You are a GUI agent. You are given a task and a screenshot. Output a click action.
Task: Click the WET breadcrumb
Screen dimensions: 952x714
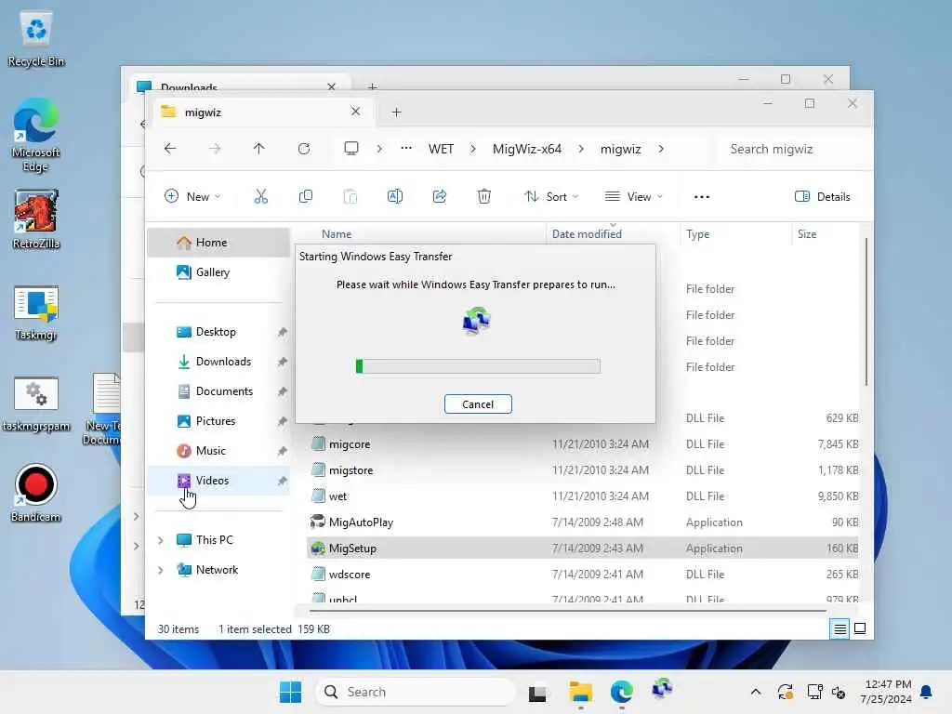tap(441, 149)
